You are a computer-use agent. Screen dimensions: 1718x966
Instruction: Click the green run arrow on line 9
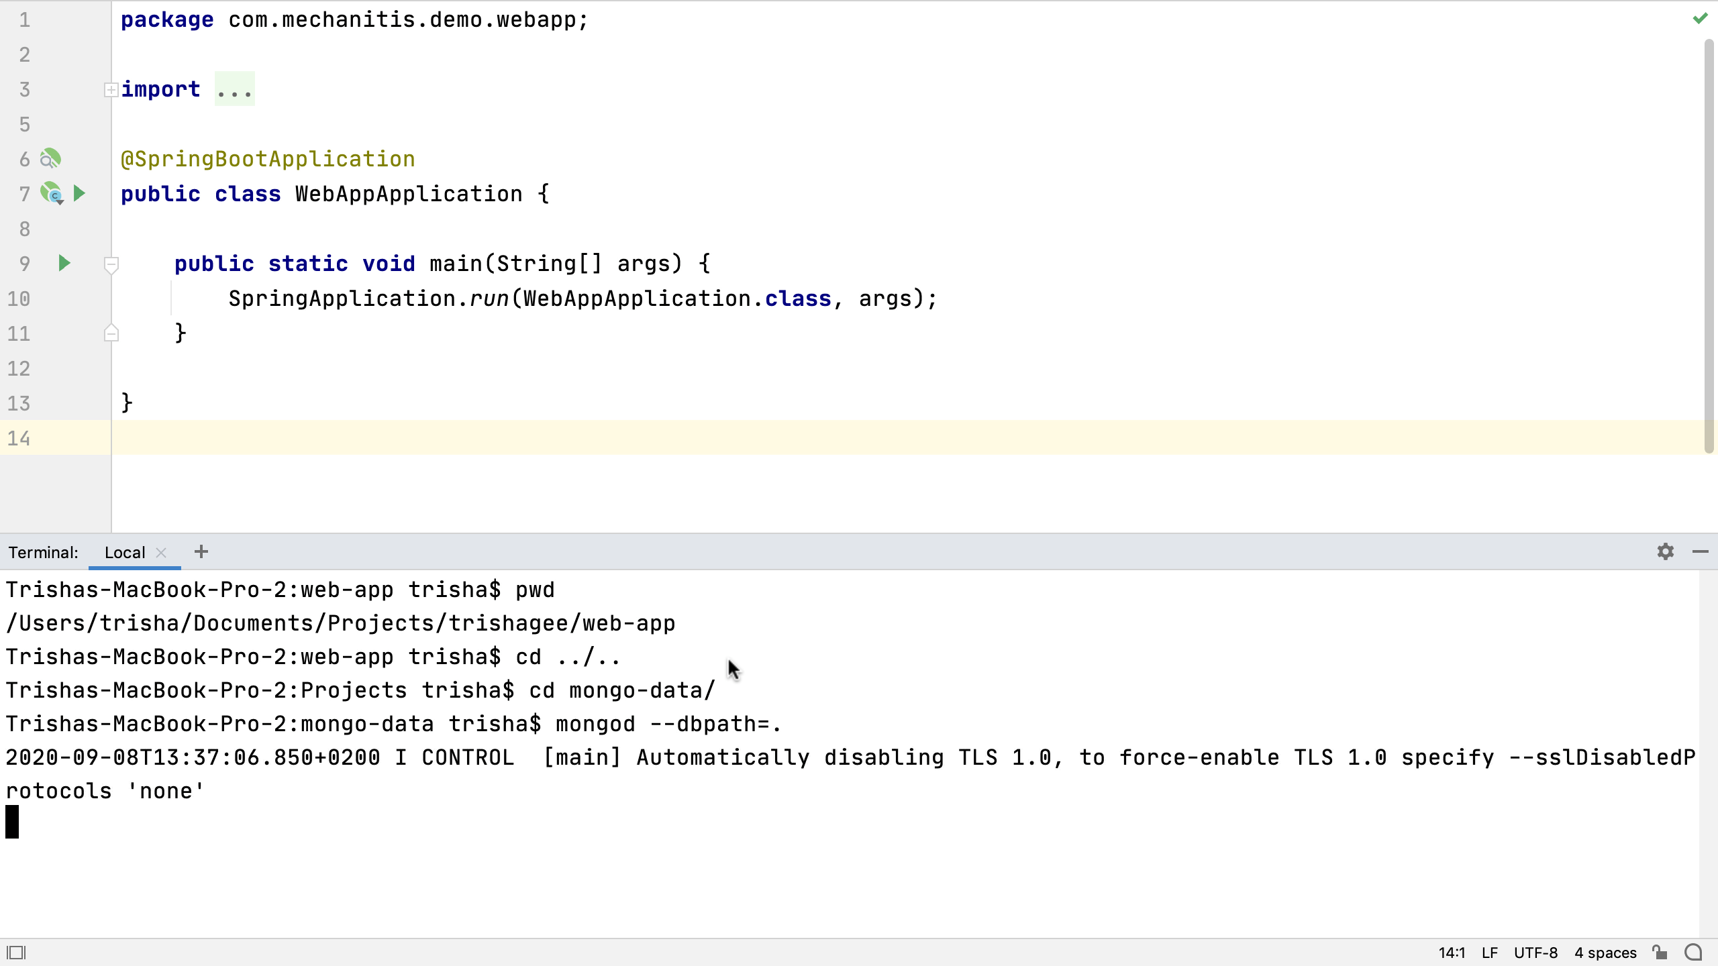pos(64,263)
